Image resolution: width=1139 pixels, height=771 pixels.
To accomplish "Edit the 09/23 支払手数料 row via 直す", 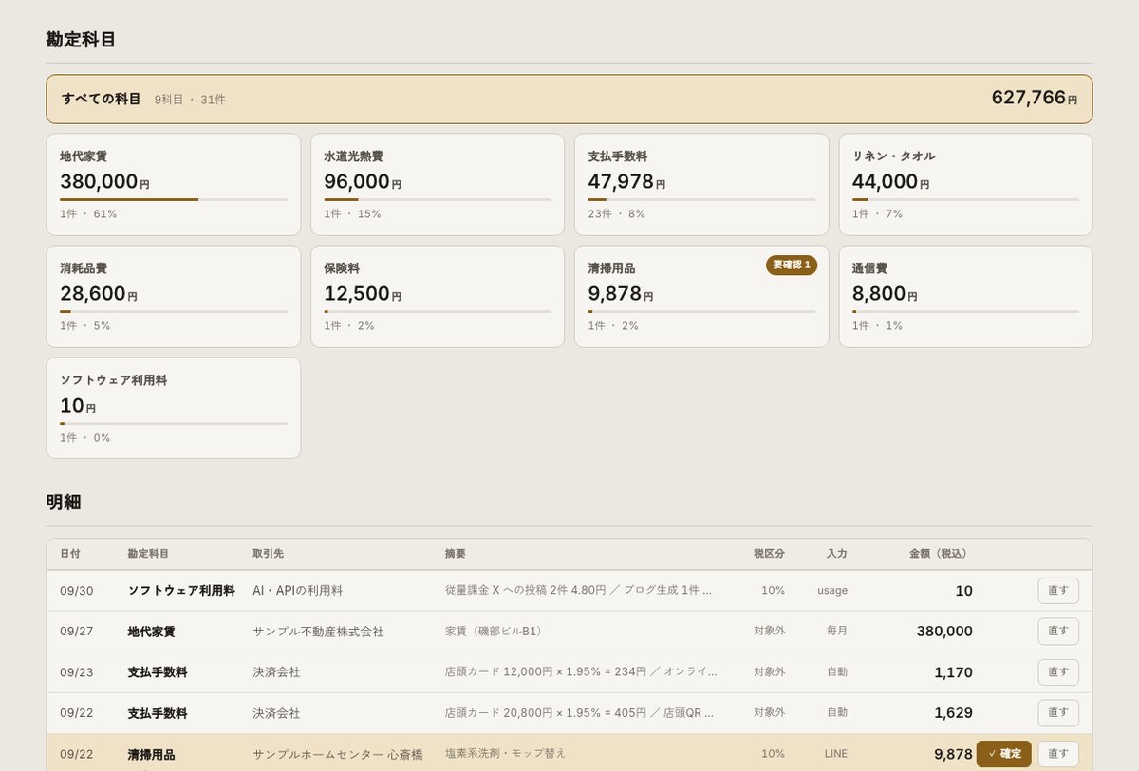I will click(1058, 671).
